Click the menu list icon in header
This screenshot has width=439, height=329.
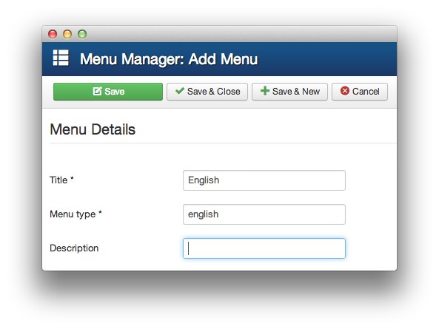tap(61, 58)
